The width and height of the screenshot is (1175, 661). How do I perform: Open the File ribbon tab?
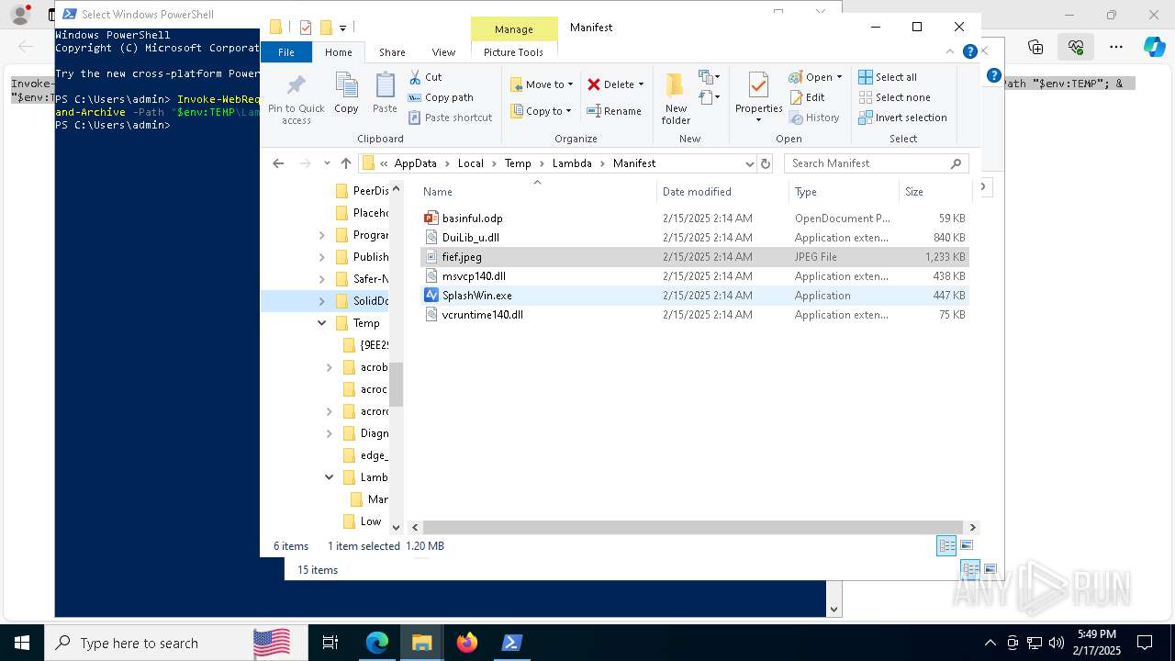(286, 52)
